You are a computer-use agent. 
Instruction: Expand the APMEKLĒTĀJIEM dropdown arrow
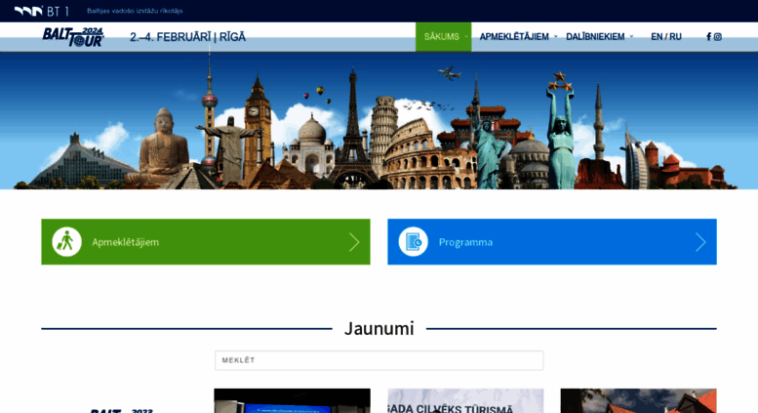point(555,36)
